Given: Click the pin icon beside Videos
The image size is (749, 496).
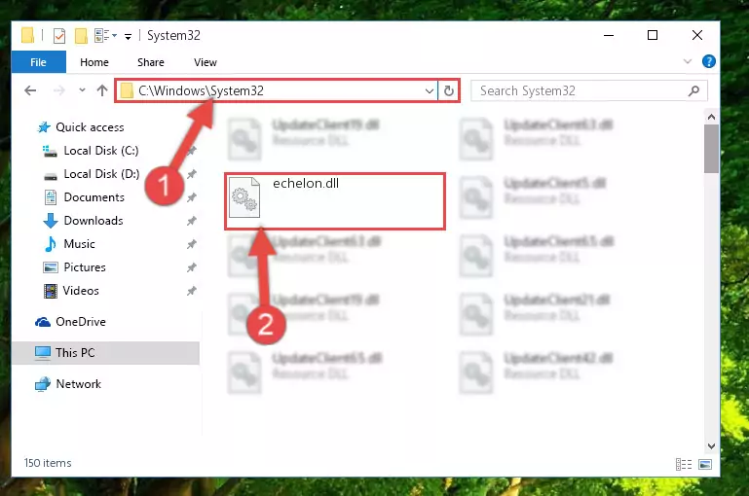Looking at the screenshot, I should (192, 291).
